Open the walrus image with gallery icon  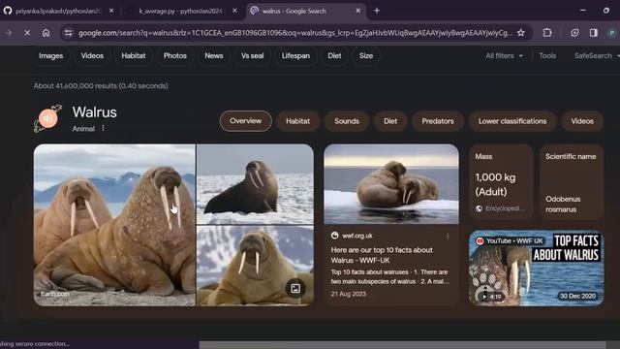tap(255, 266)
